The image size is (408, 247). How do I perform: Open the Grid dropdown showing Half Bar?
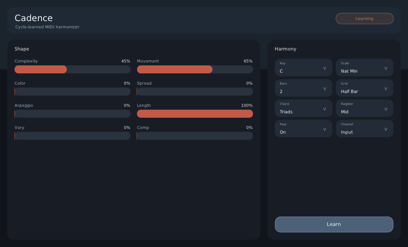point(365,88)
